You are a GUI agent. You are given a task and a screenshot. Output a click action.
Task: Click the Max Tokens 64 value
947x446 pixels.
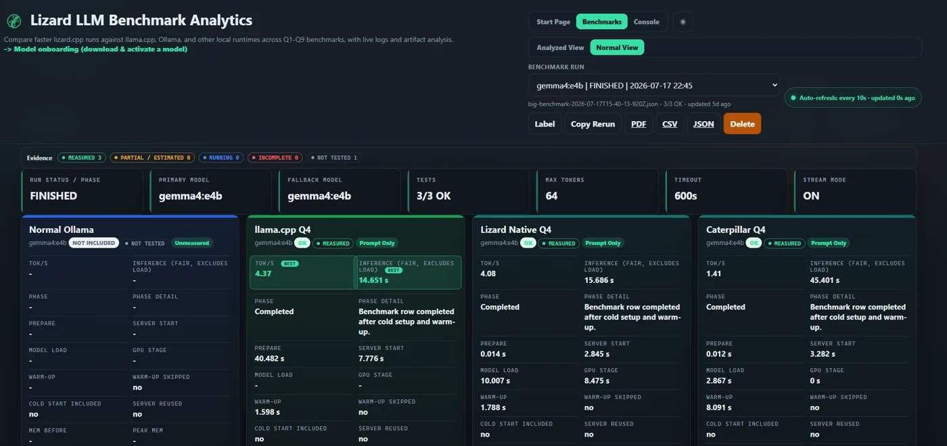point(551,196)
